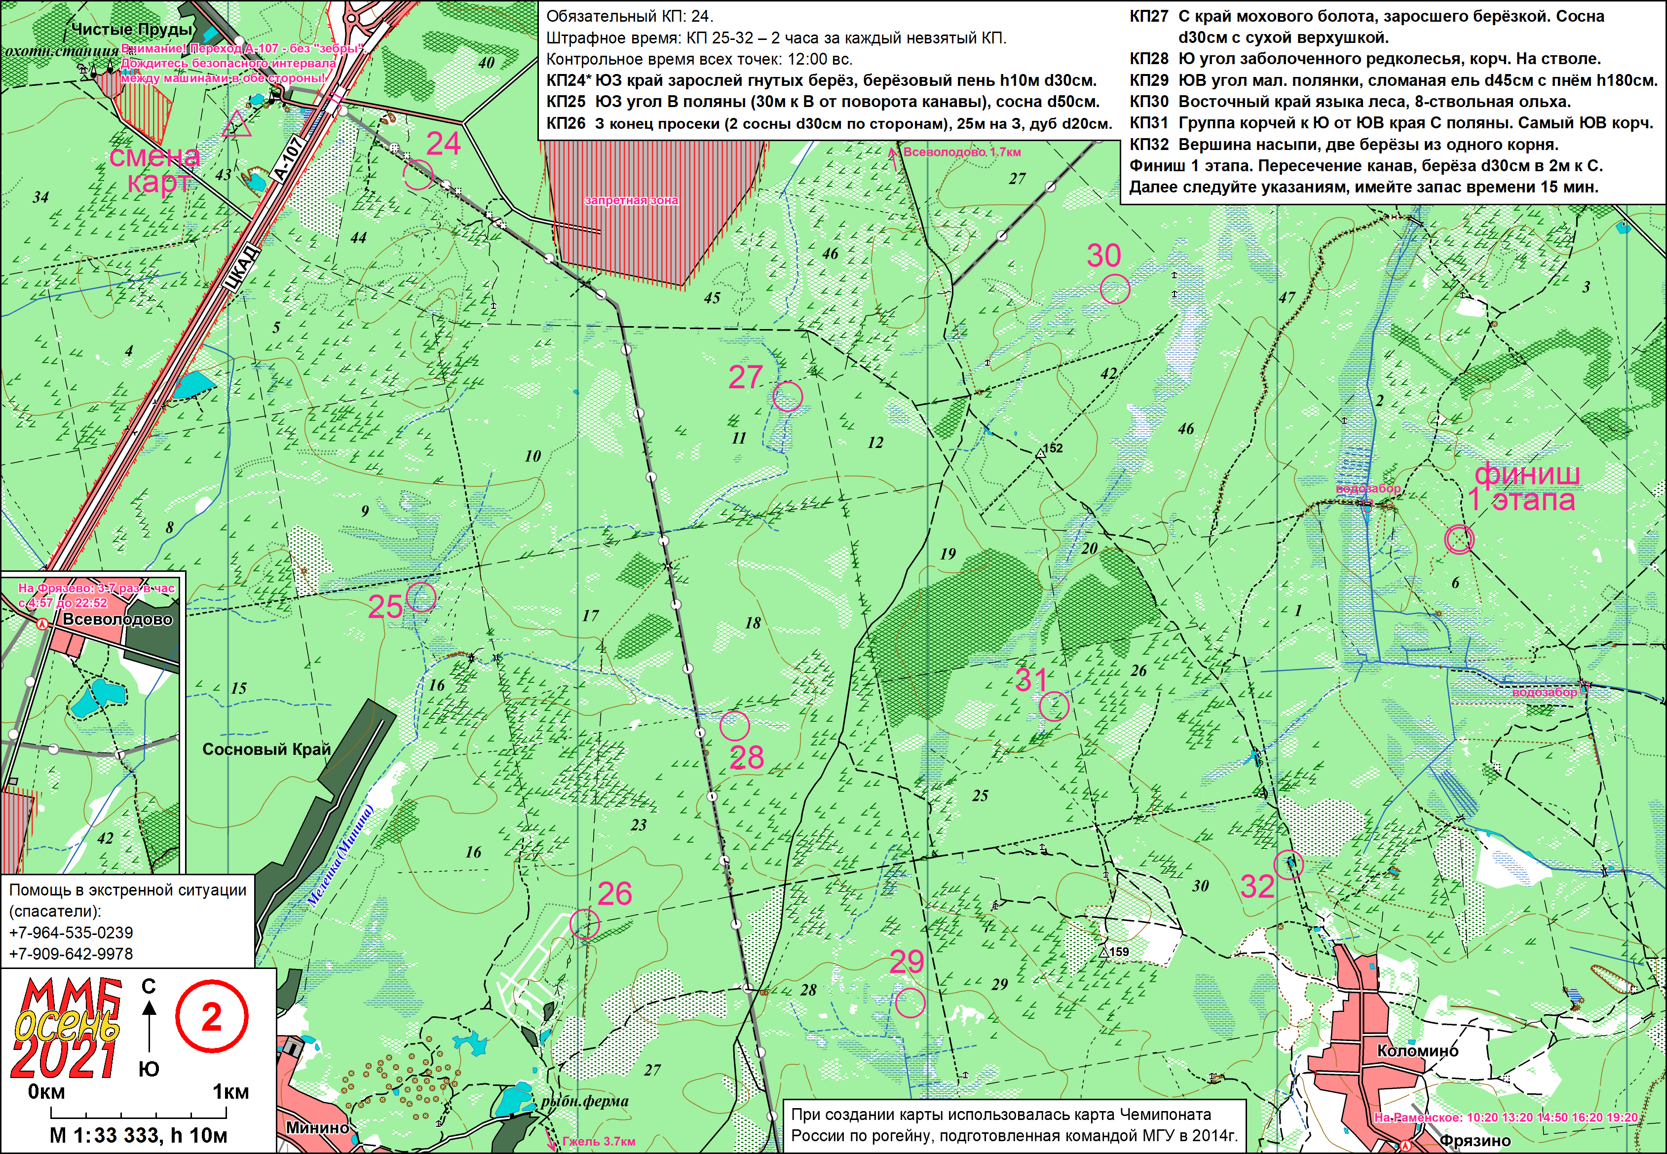Click the first rescue phone number

(71, 933)
